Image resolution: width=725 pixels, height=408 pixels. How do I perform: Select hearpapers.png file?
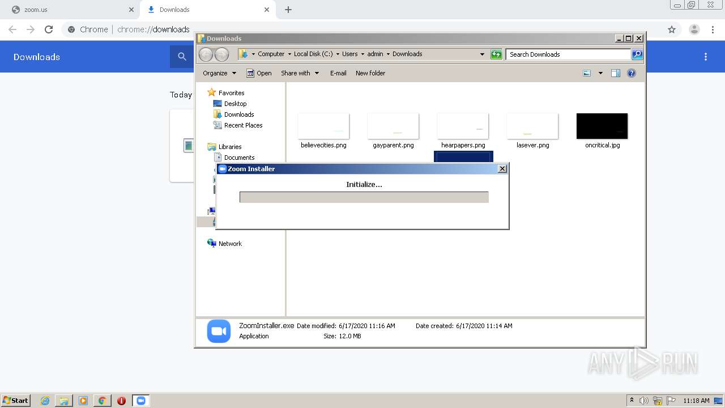pos(463,131)
